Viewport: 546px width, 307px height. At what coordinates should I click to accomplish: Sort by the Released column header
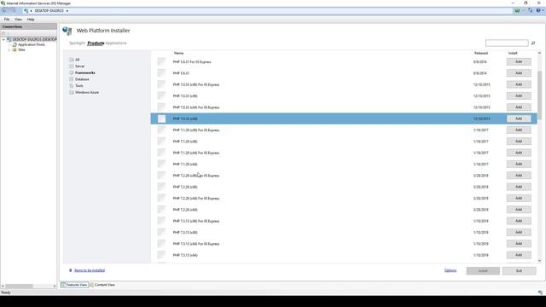(x=481, y=53)
